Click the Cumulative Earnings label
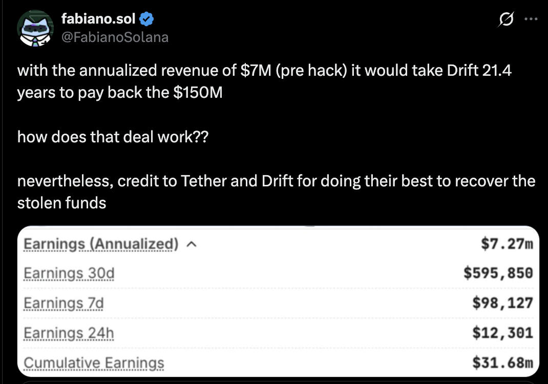548x384 pixels. [94, 363]
